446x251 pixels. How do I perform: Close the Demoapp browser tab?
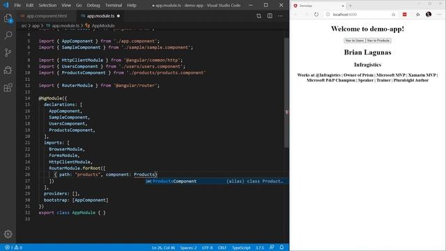point(343,6)
